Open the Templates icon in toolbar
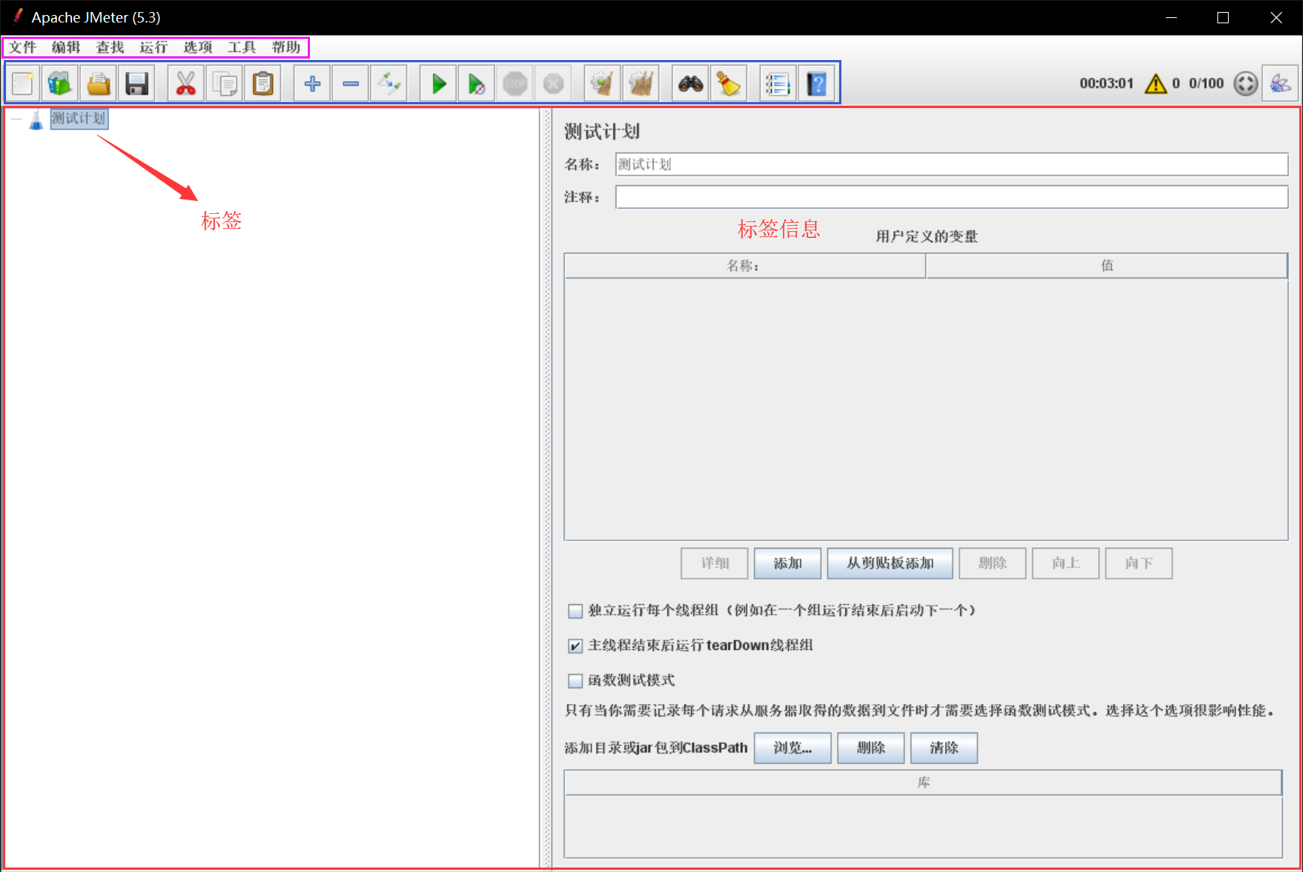 point(60,83)
